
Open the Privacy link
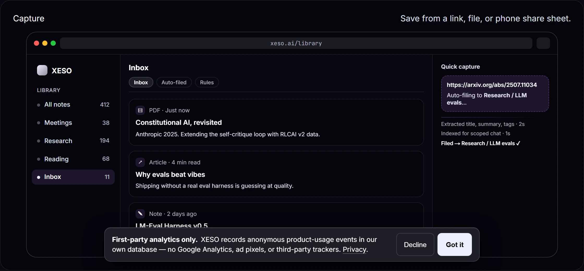click(x=355, y=249)
